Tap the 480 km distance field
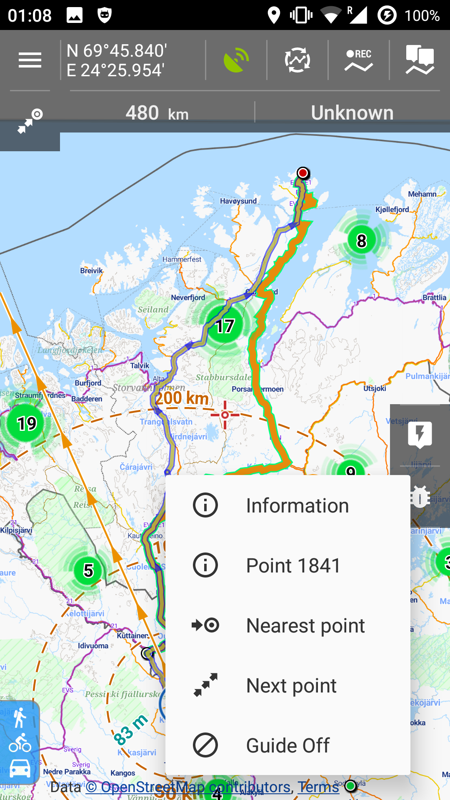The image size is (450, 800). click(x=157, y=113)
